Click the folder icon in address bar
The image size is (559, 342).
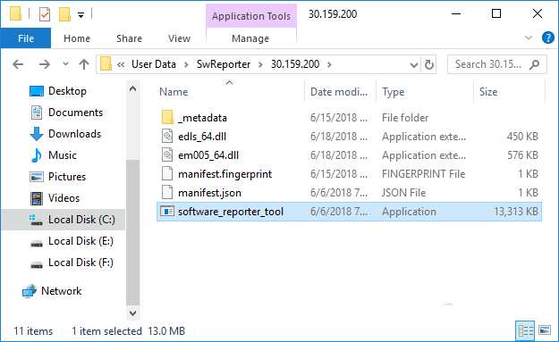tap(106, 64)
